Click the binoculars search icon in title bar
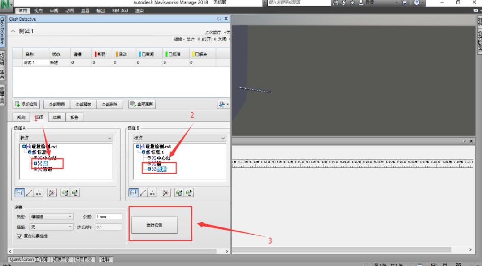The image size is (482, 266). pyautogui.click(x=335, y=3)
